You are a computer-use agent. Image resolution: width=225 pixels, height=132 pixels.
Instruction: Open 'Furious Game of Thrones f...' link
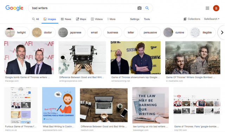tap(21, 126)
